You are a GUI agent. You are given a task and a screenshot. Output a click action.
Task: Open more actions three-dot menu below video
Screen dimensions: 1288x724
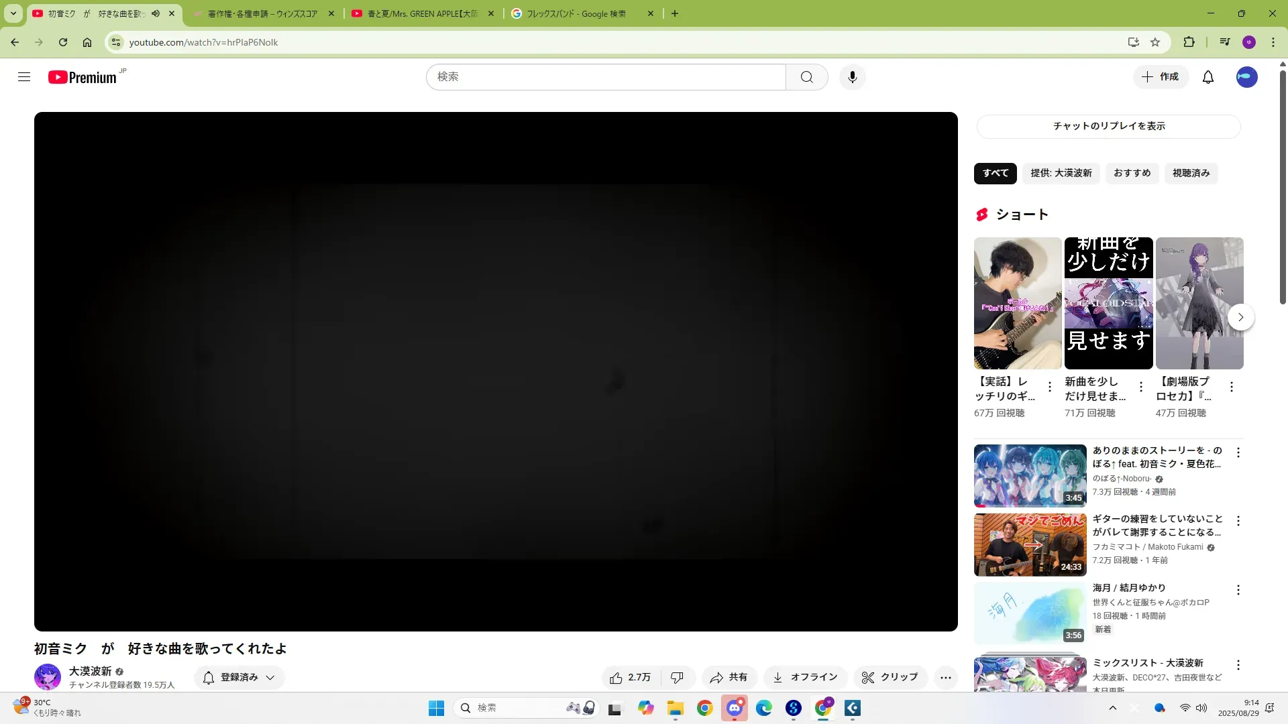[945, 678]
